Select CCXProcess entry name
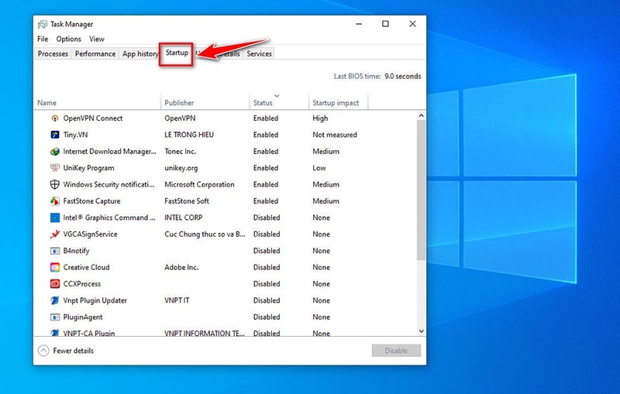This screenshot has width=620, height=394. (82, 284)
